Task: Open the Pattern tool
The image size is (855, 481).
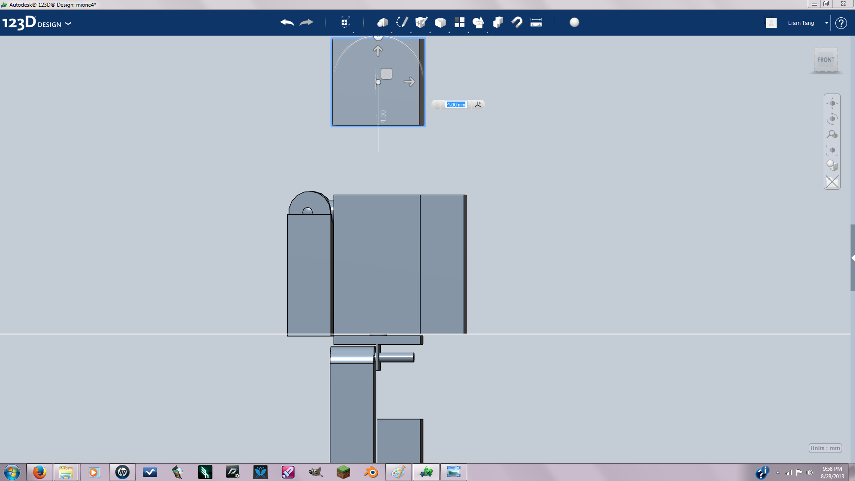Action: (x=460, y=22)
